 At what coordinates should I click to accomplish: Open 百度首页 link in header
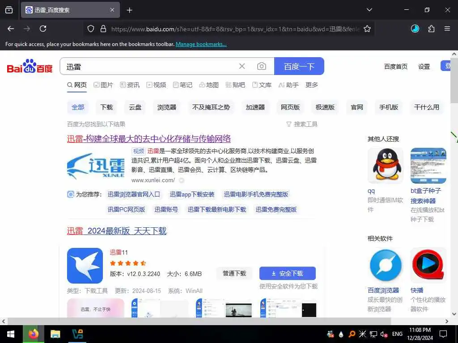tap(395, 67)
